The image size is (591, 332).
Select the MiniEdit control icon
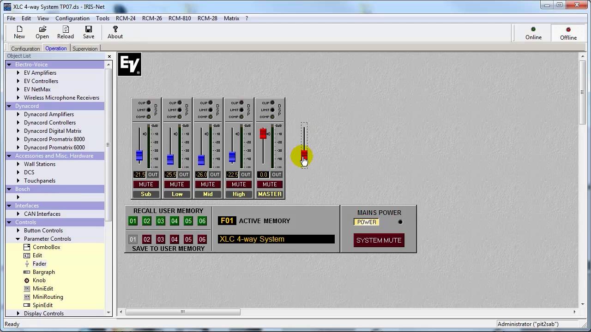point(27,289)
